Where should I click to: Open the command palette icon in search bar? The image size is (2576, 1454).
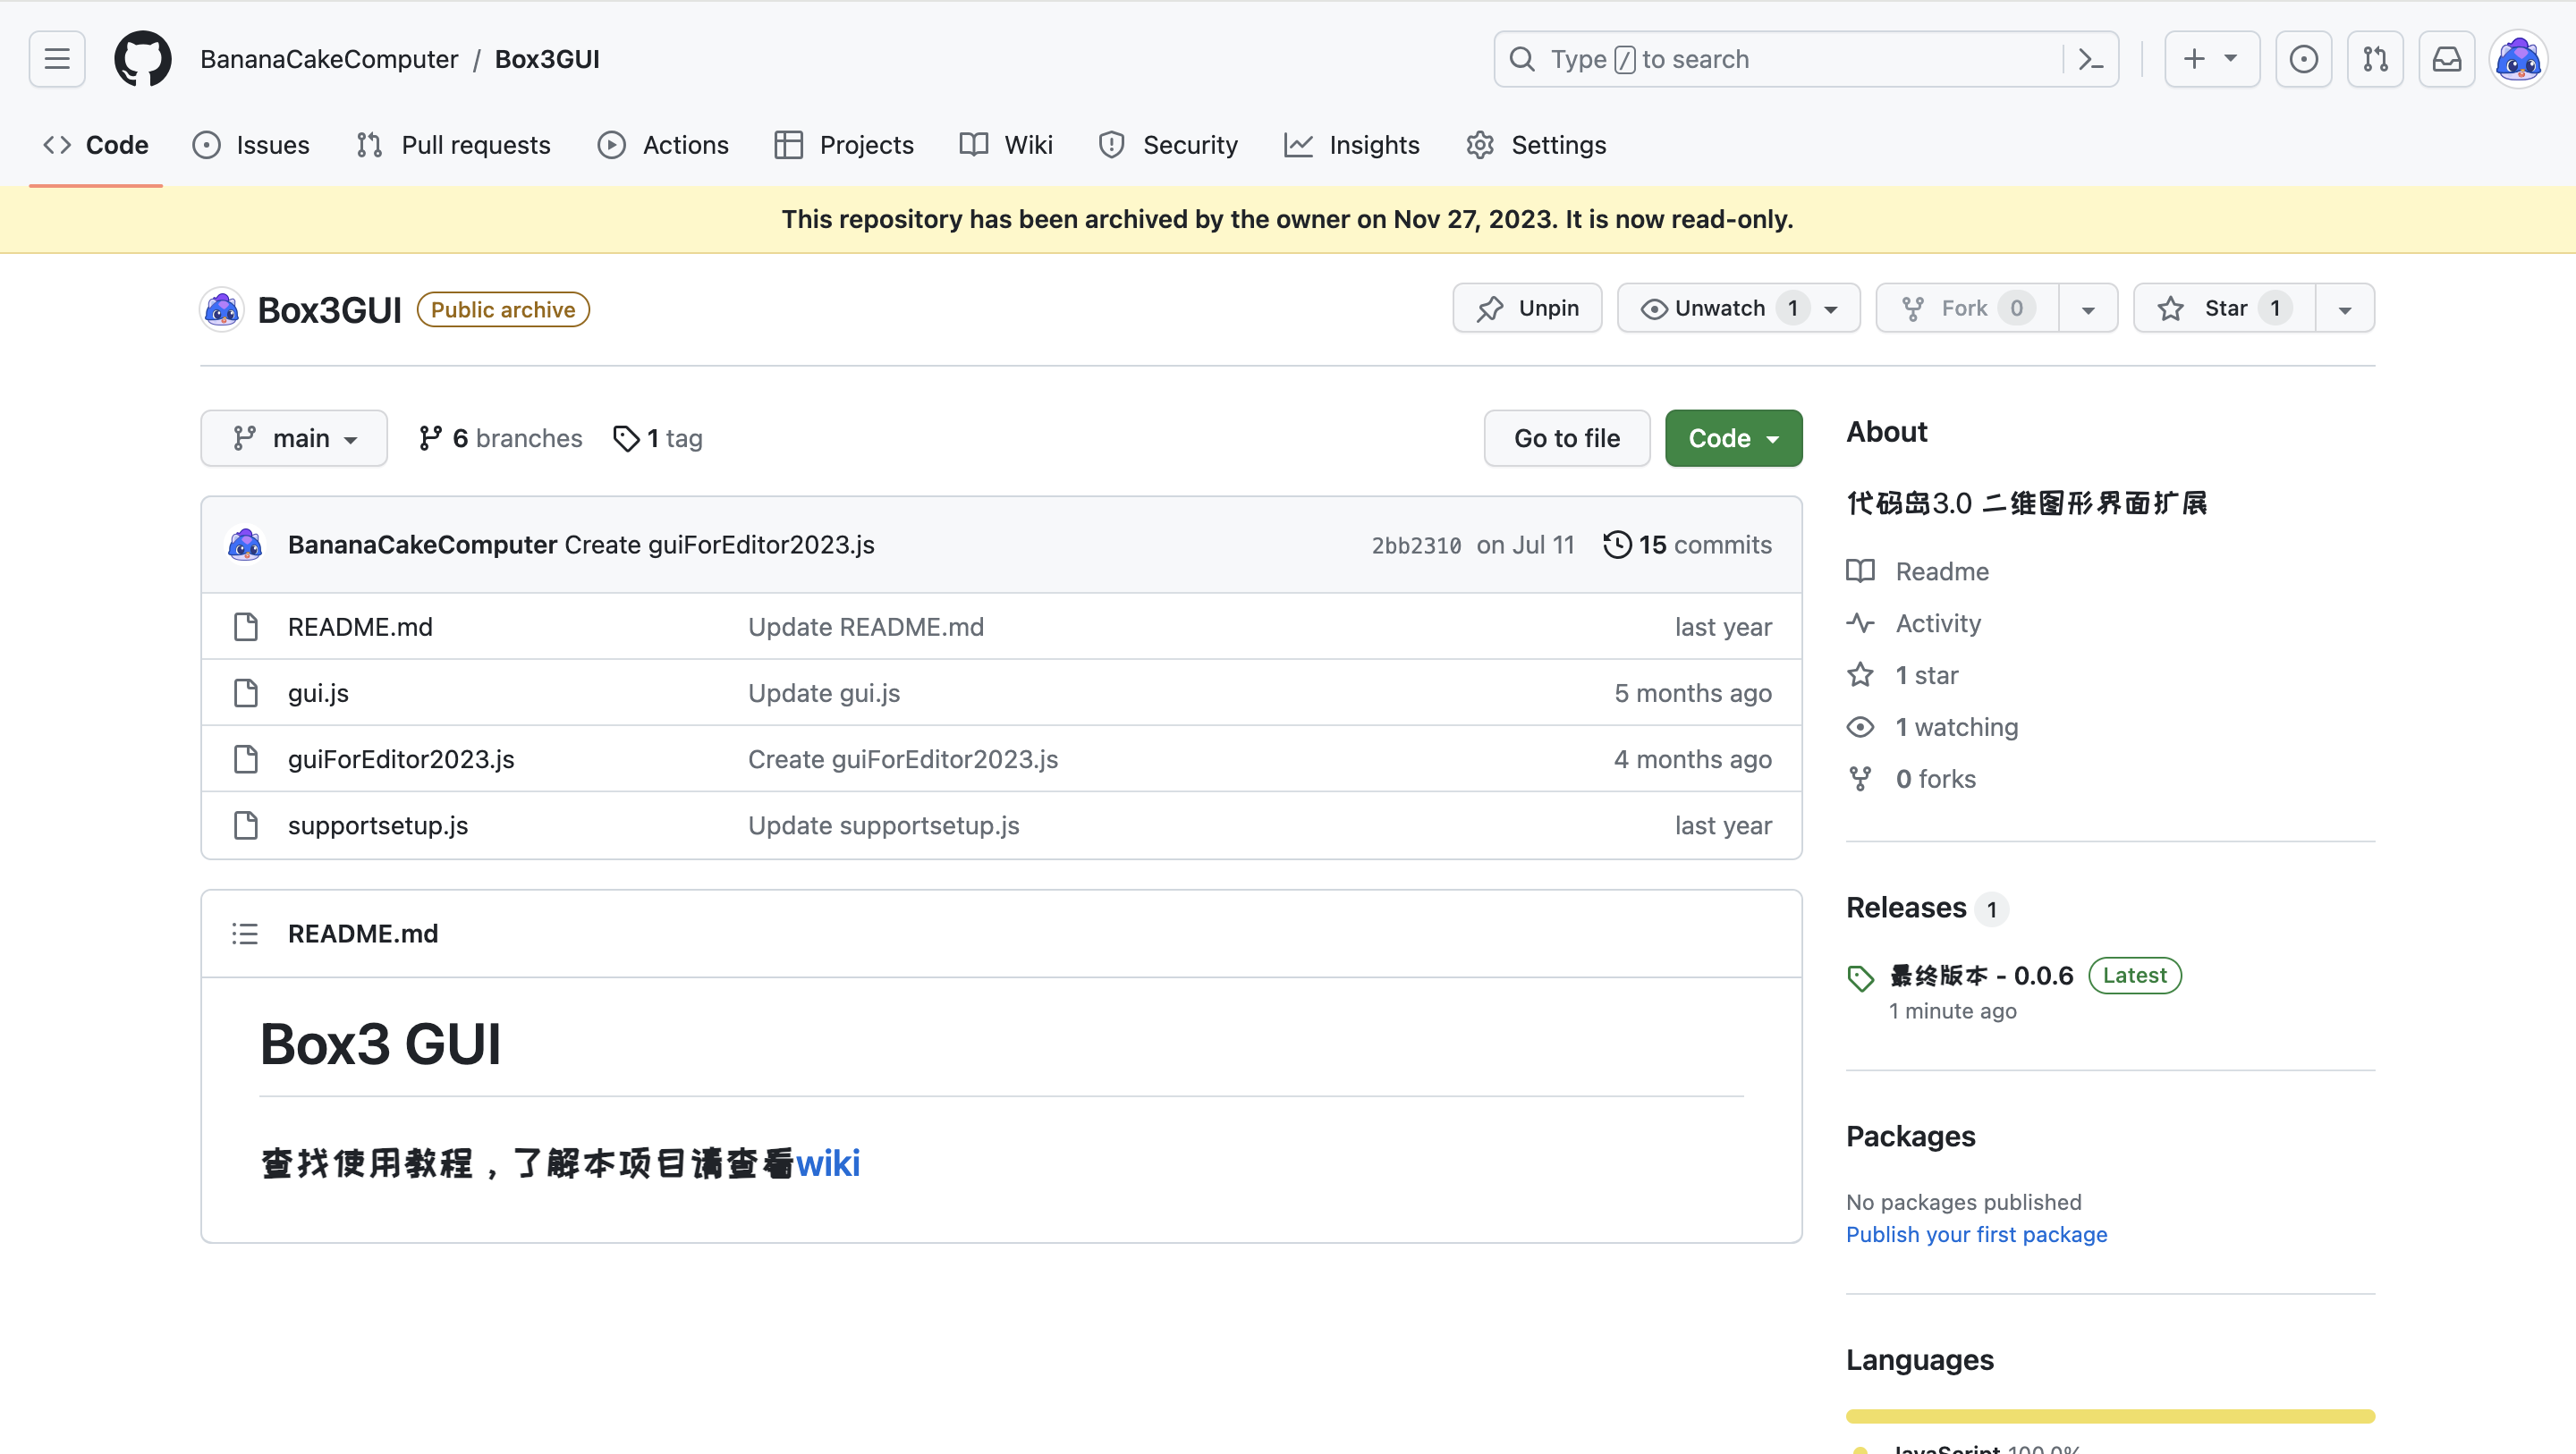pos(2091,59)
